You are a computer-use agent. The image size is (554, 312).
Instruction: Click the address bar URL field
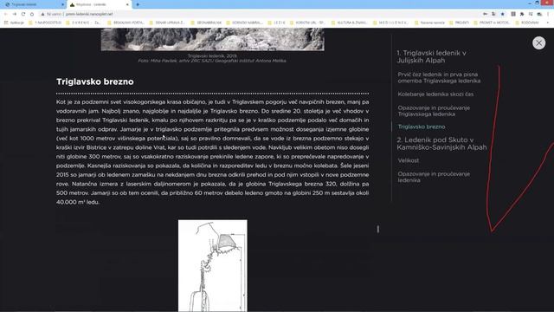[261, 14]
